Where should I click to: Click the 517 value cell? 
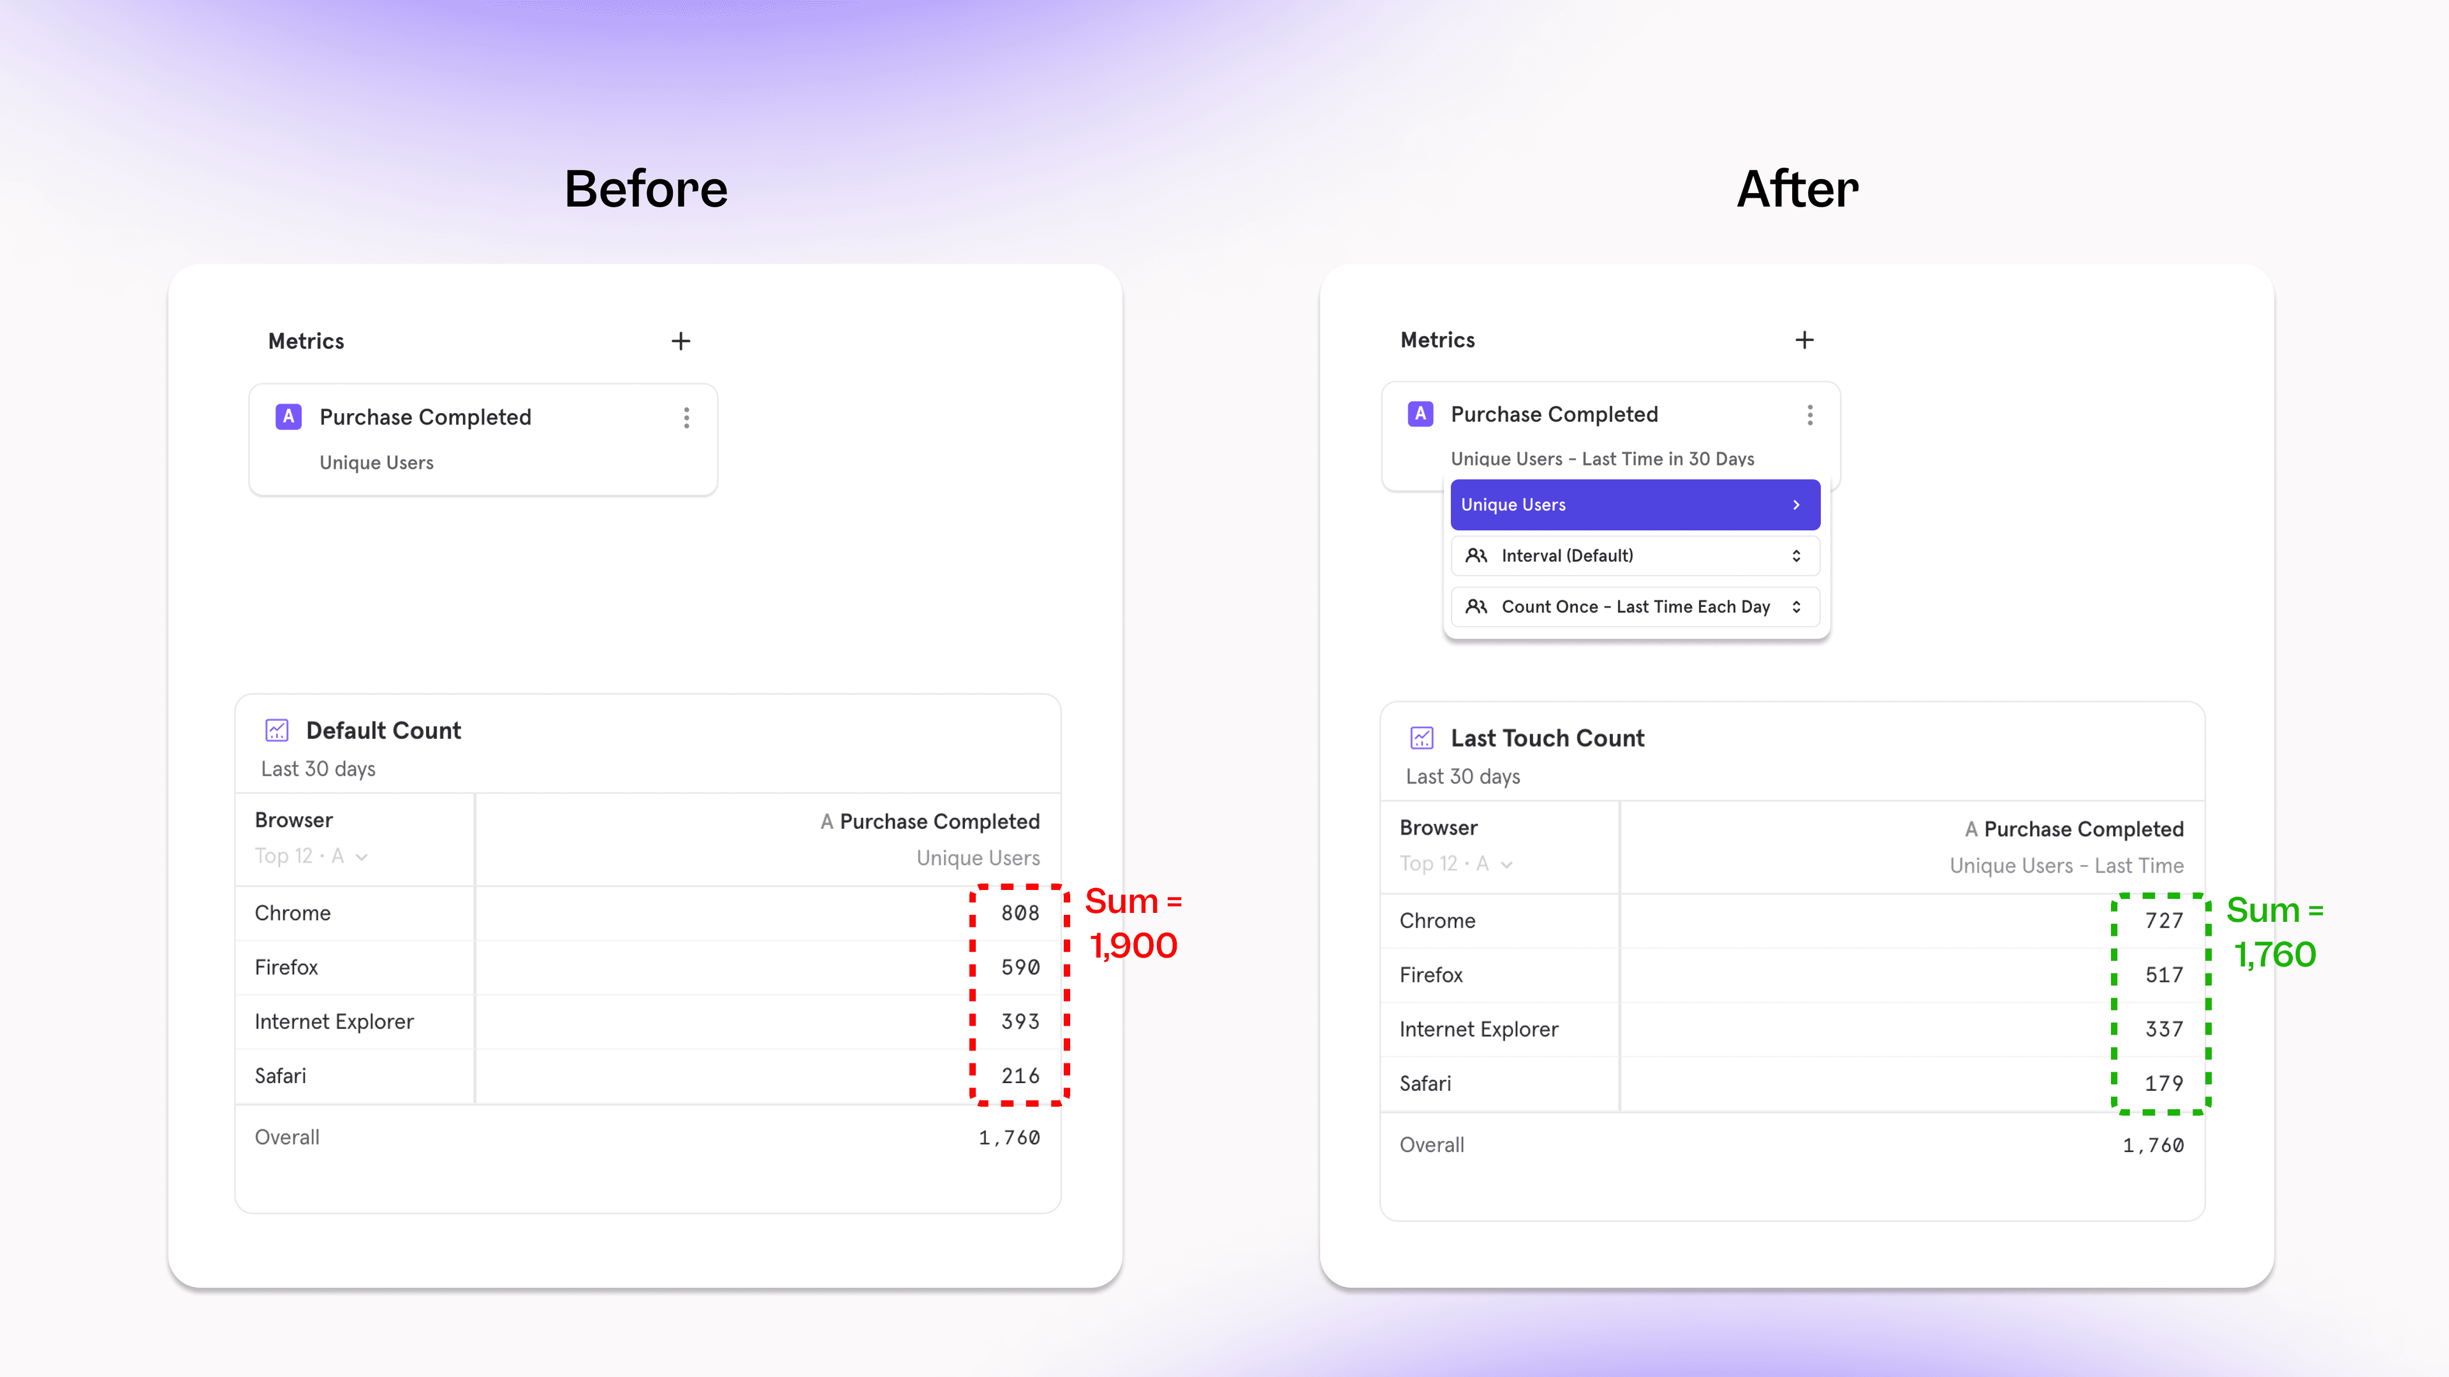2164,975
